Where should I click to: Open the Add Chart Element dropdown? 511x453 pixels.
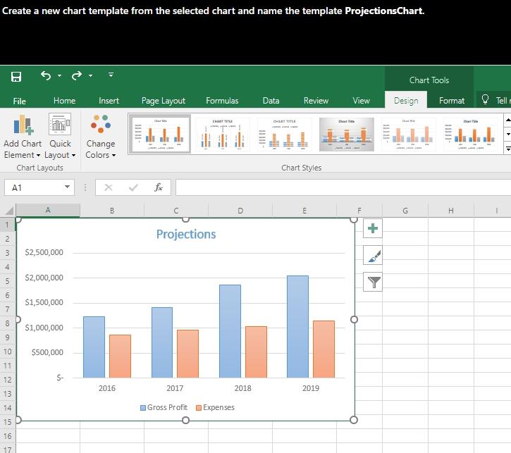tap(23, 137)
